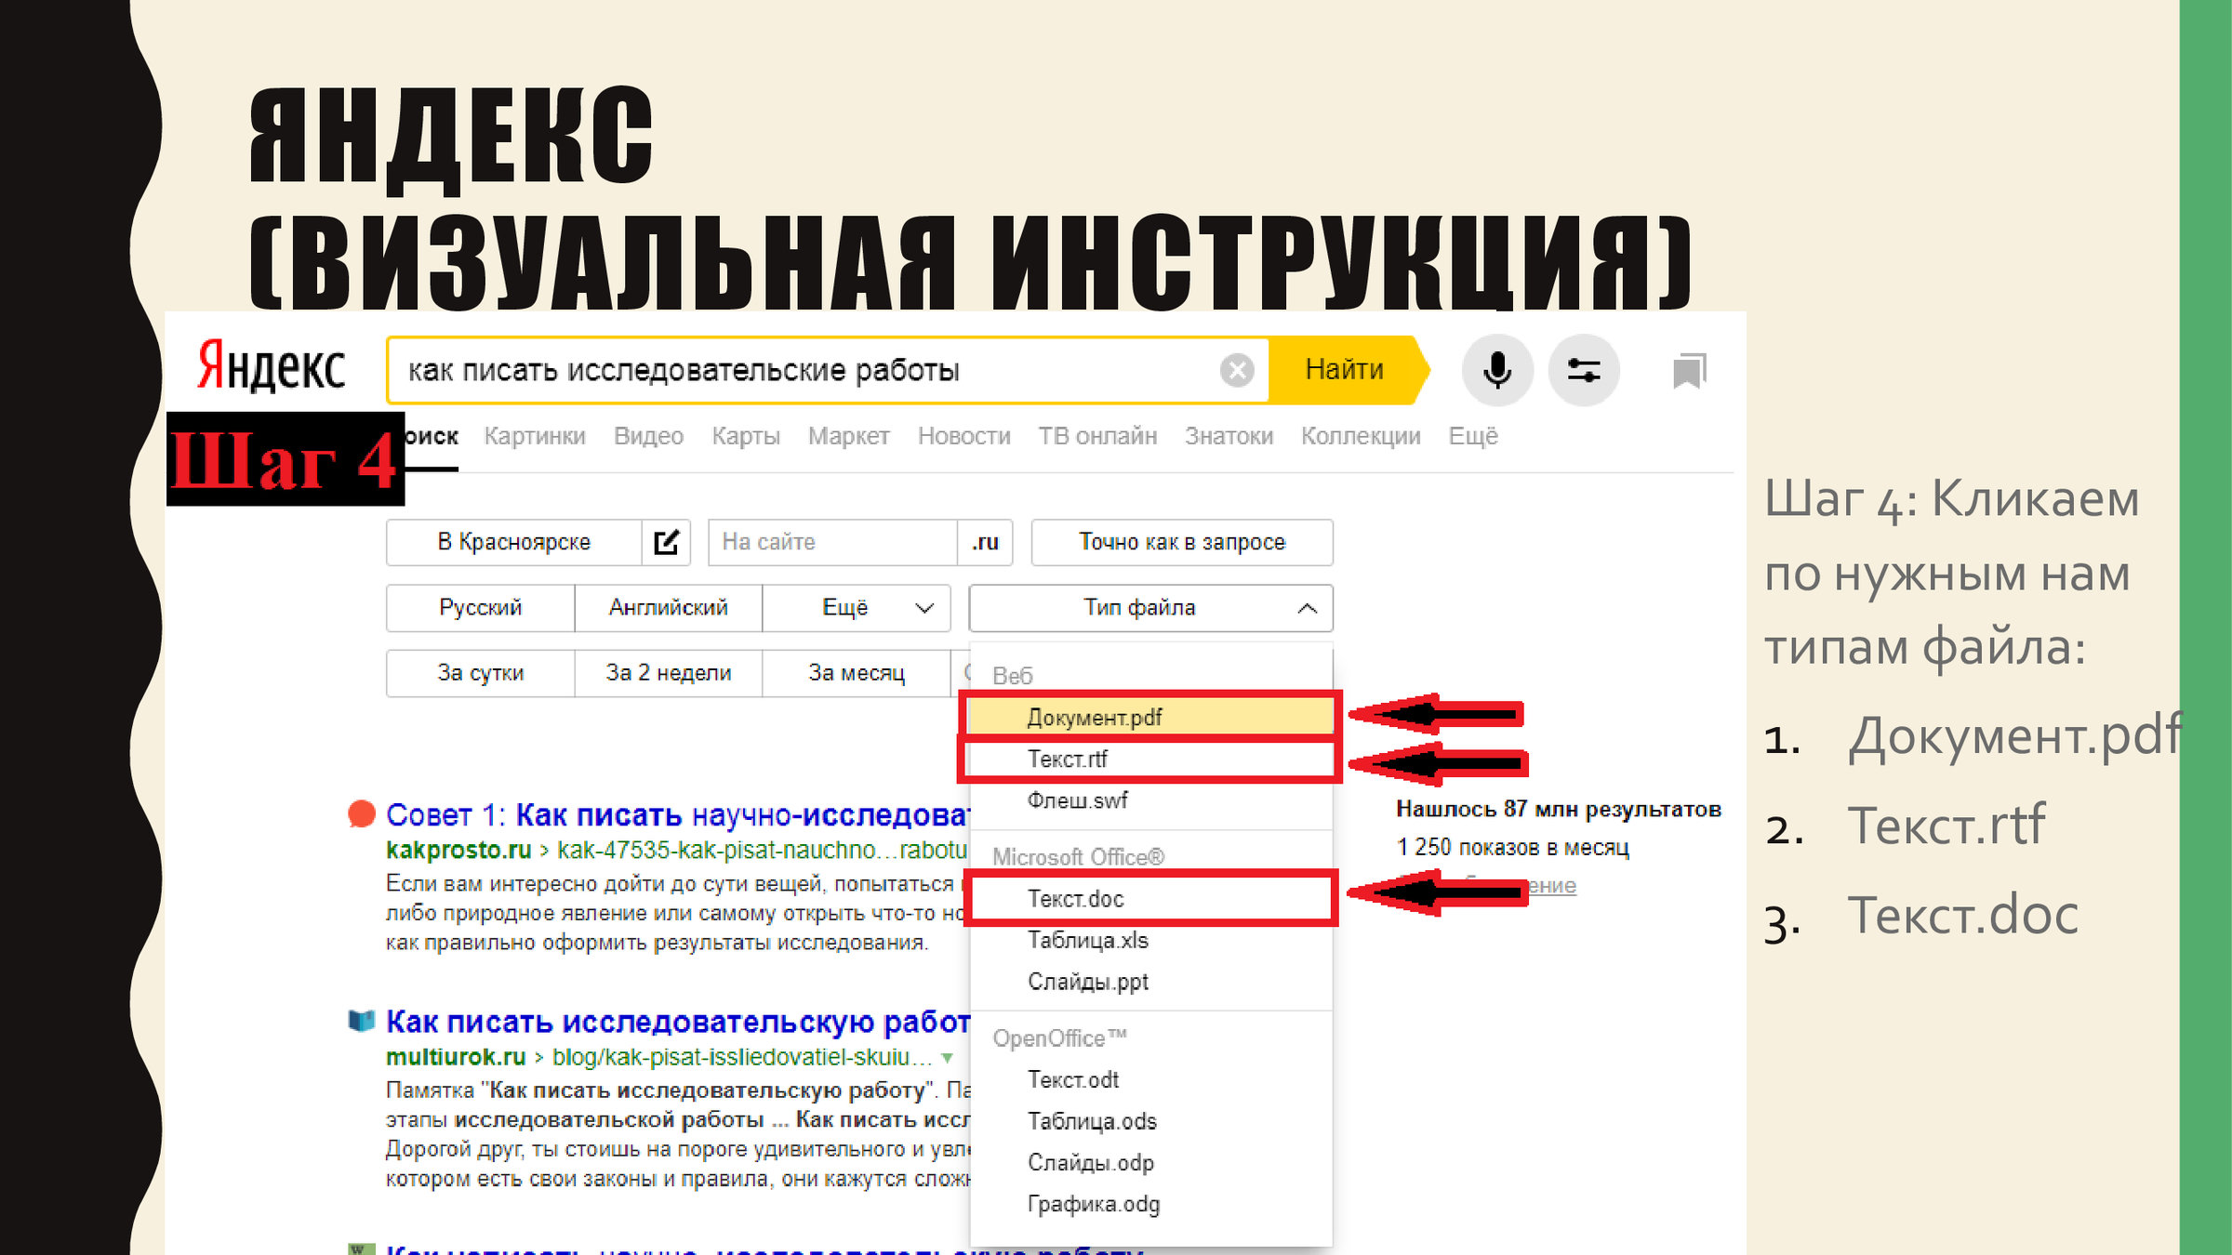Expand the Ещё languages dropdown
Screen dimensions: 2232x1255
coord(856,607)
